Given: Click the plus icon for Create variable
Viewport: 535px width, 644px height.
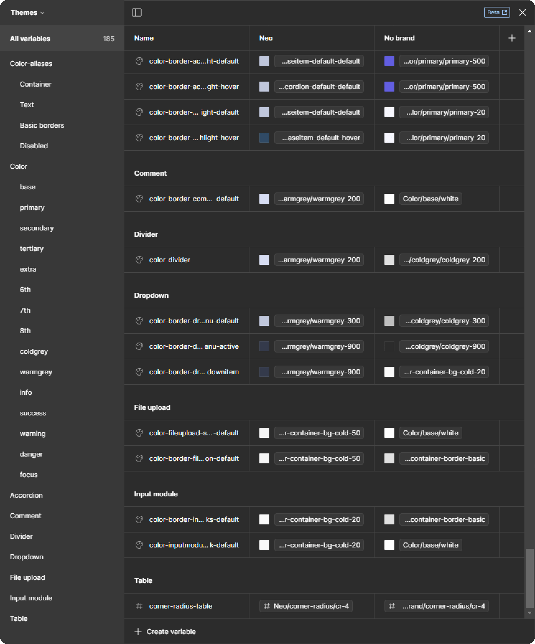Looking at the screenshot, I should coord(138,632).
